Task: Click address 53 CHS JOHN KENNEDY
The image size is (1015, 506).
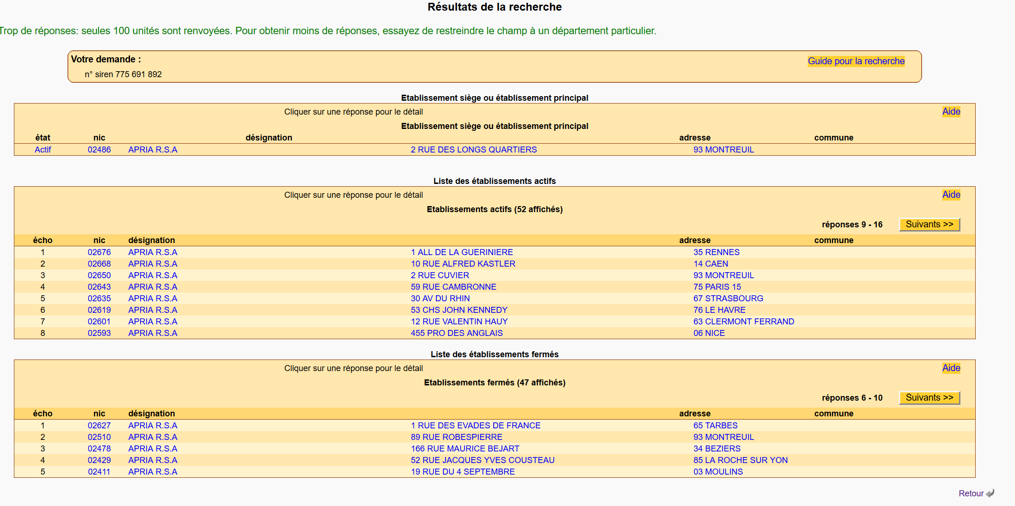Action: (x=459, y=310)
